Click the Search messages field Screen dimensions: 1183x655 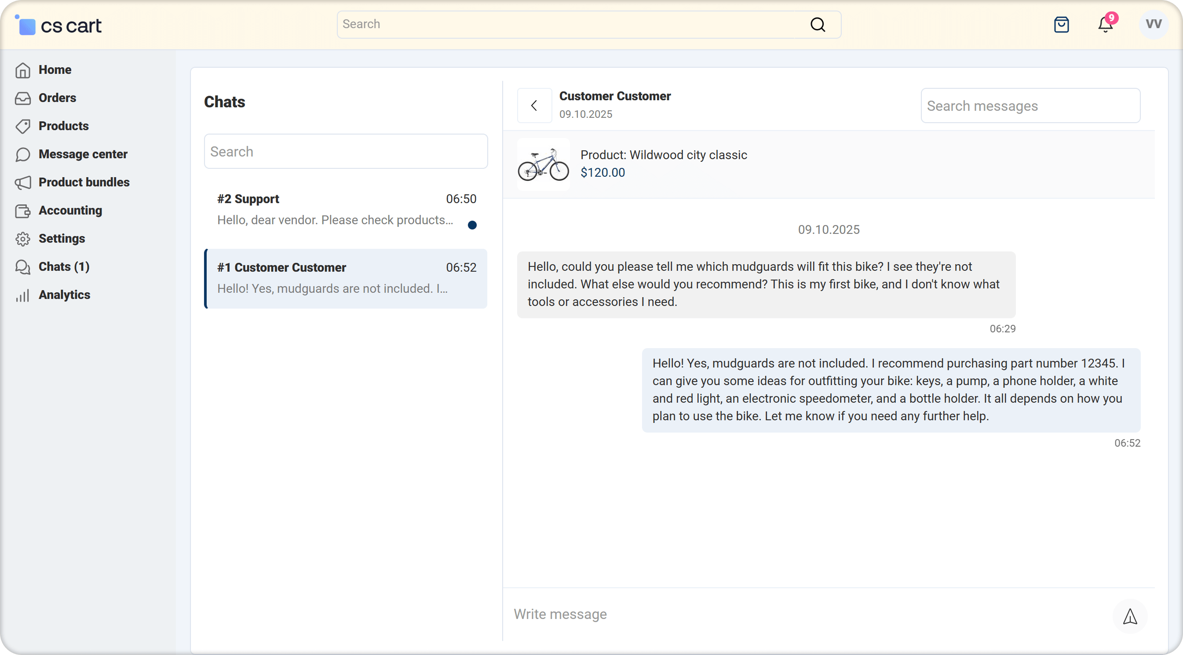[x=1030, y=106]
